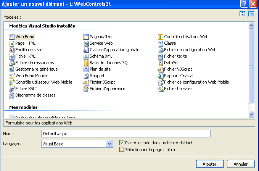The height and width of the screenshot is (171, 259).
Task: Select the DataSet template icon
Action: click(x=161, y=63)
